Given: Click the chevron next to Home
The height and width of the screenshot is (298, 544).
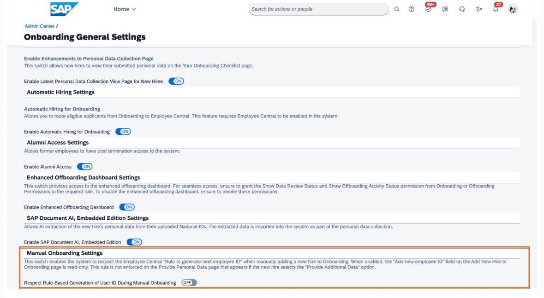Looking at the screenshot, I should 134,9.
